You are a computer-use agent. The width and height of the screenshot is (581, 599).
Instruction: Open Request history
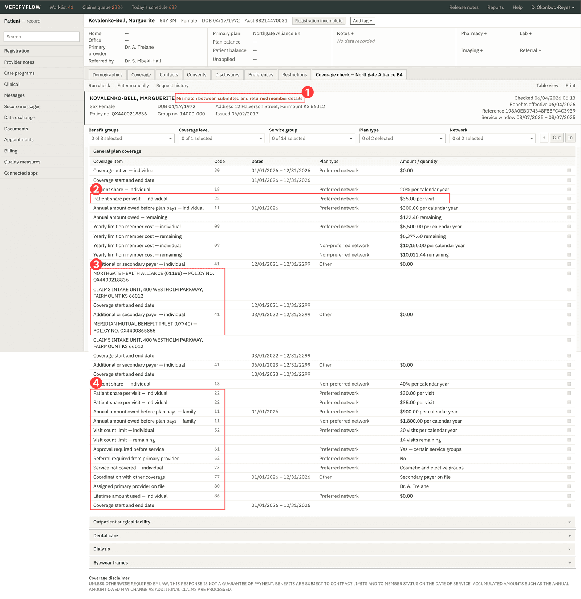[172, 86]
